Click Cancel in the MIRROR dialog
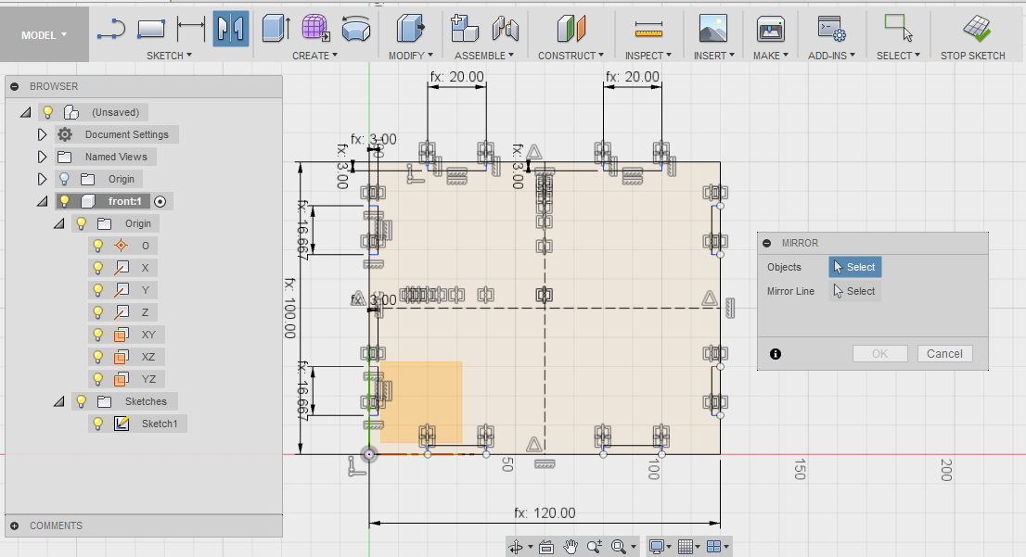The width and height of the screenshot is (1026, 557). pyautogui.click(x=944, y=354)
